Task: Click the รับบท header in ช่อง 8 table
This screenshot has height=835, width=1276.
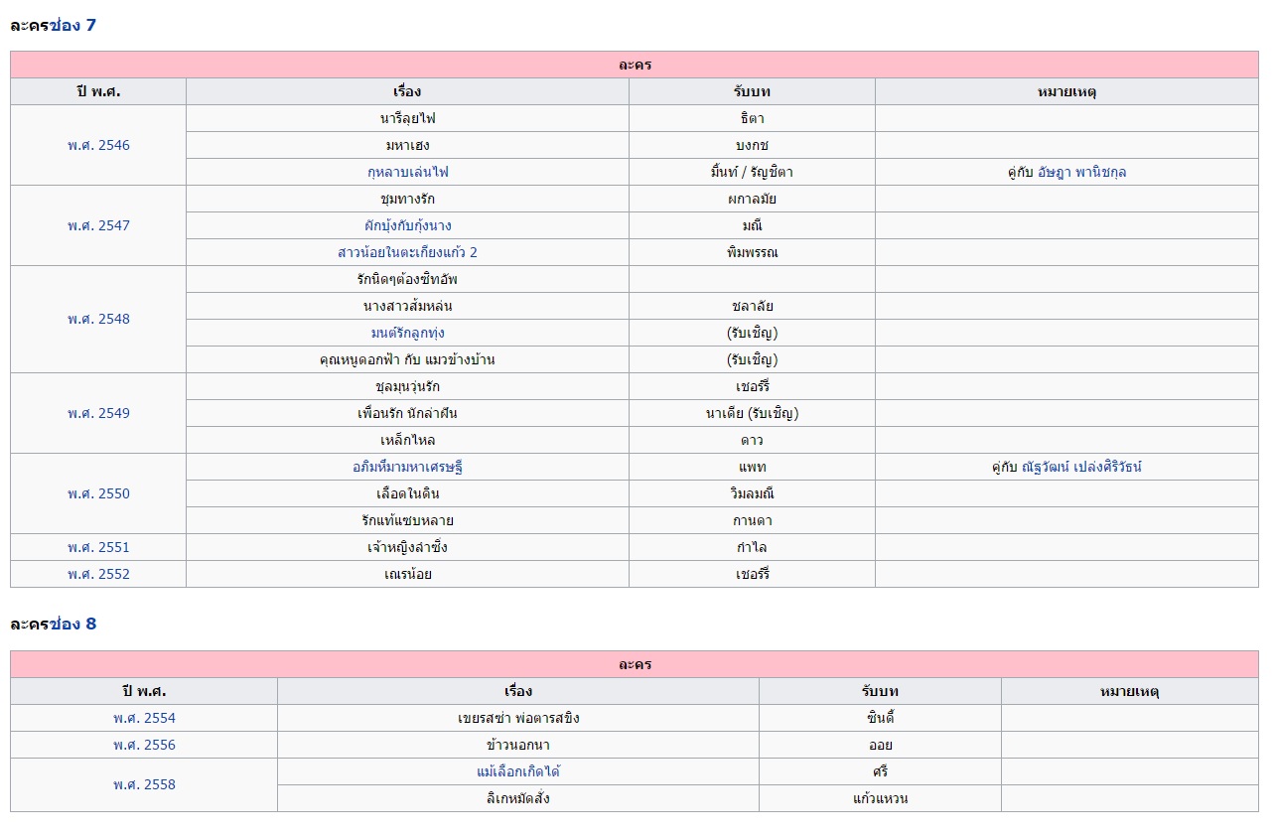Action: (880, 691)
